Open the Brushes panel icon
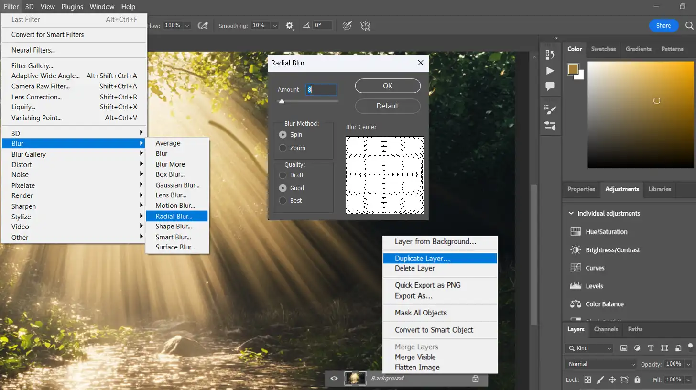This screenshot has height=390, width=696. click(x=550, y=110)
